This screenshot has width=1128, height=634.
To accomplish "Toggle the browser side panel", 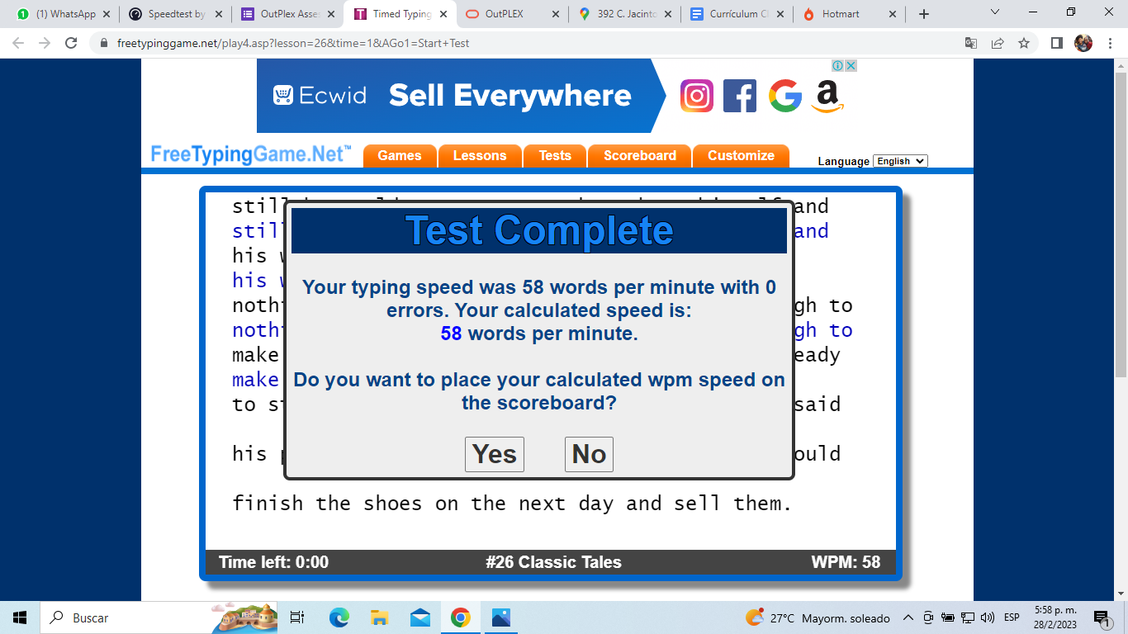I will click(x=1057, y=43).
